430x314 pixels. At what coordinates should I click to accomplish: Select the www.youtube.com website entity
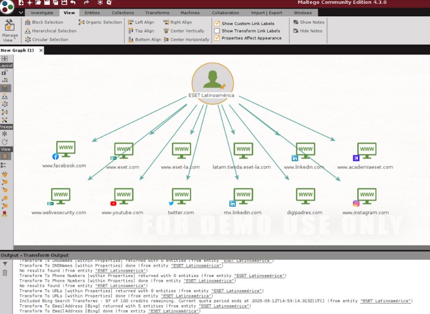[123, 196]
